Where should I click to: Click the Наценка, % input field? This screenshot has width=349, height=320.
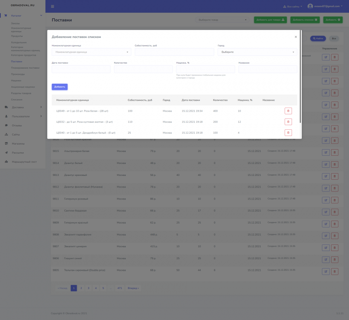click(206, 69)
